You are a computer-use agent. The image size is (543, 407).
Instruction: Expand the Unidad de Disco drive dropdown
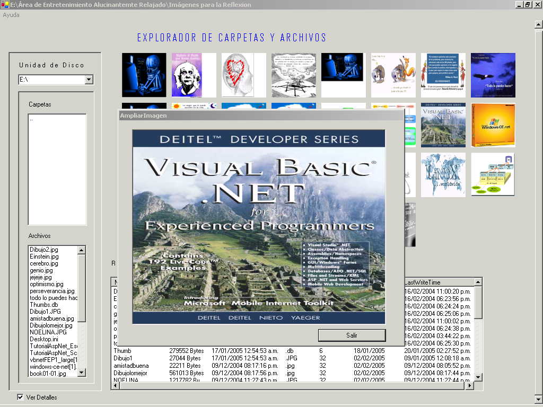[x=89, y=79]
